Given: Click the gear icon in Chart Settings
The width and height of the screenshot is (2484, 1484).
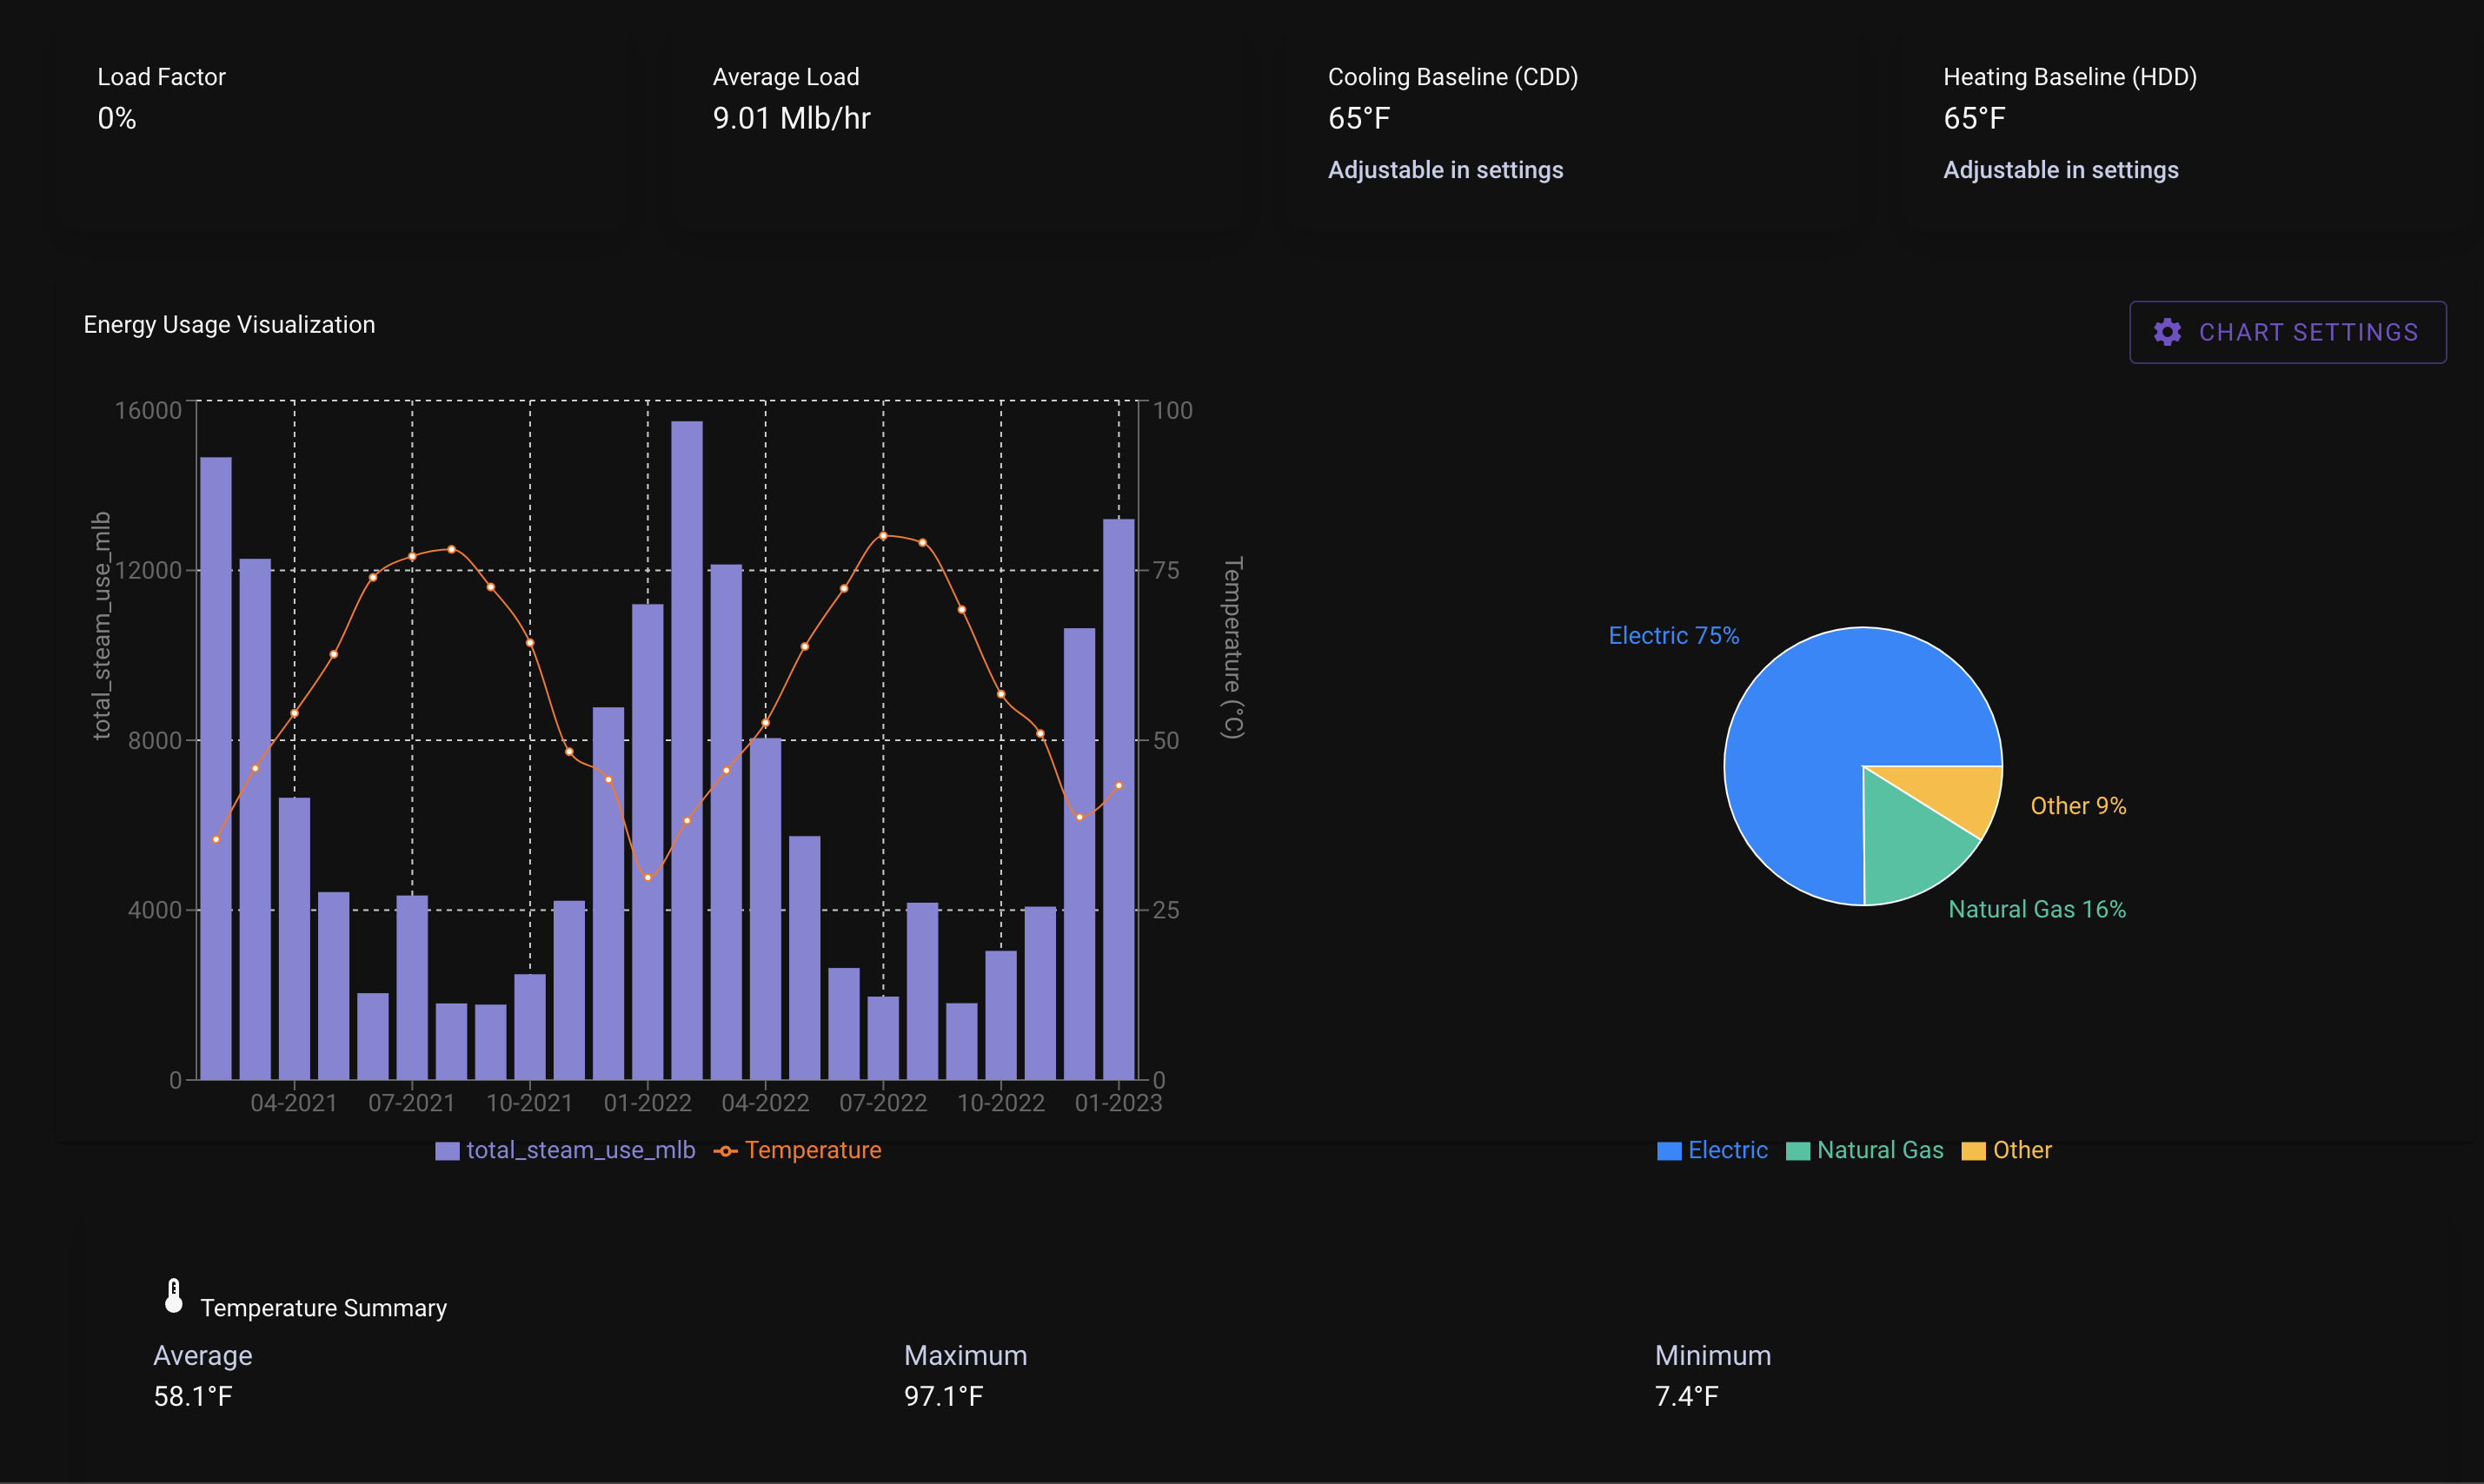Looking at the screenshot, I should (x=2167, y=332).
